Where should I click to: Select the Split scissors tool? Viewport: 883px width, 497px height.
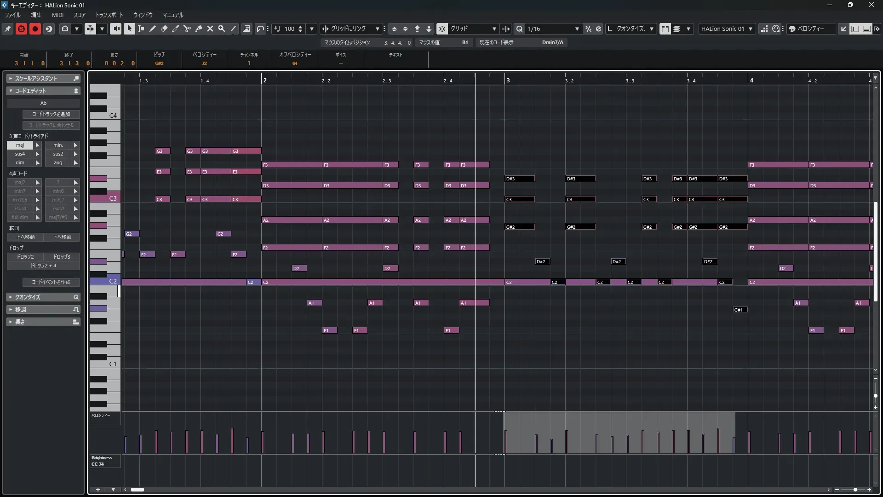point(187,29)
